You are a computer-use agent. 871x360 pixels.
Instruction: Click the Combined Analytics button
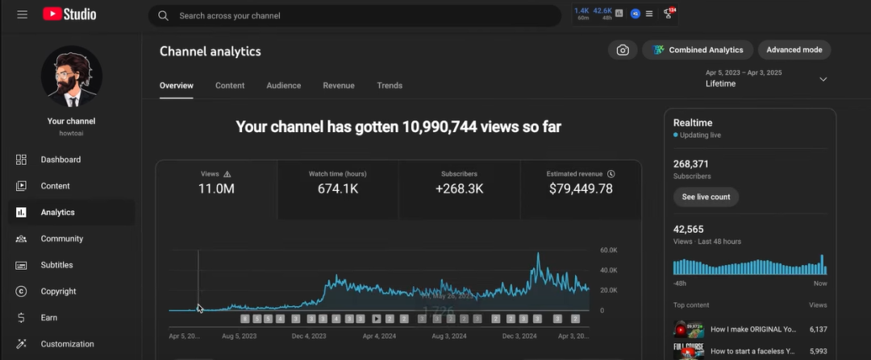point(698,50)
